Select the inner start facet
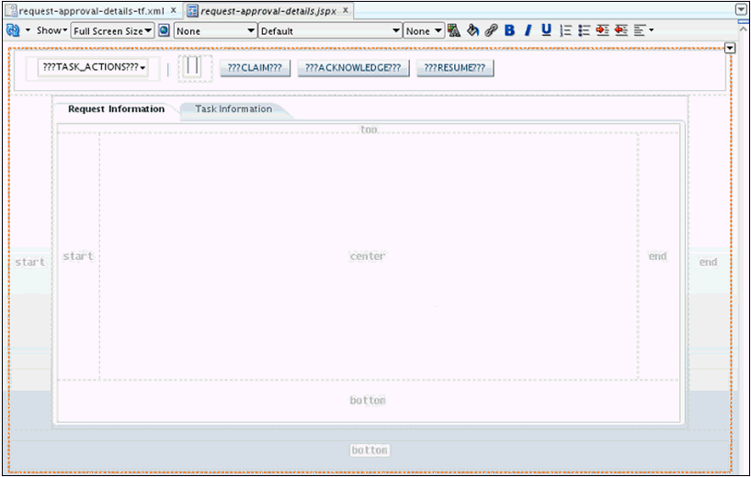751x477 pixels. point(78,256)
